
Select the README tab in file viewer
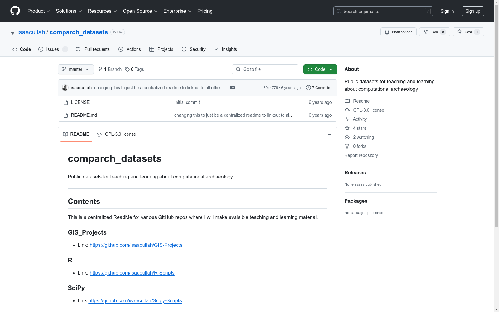tap(76, 134)
